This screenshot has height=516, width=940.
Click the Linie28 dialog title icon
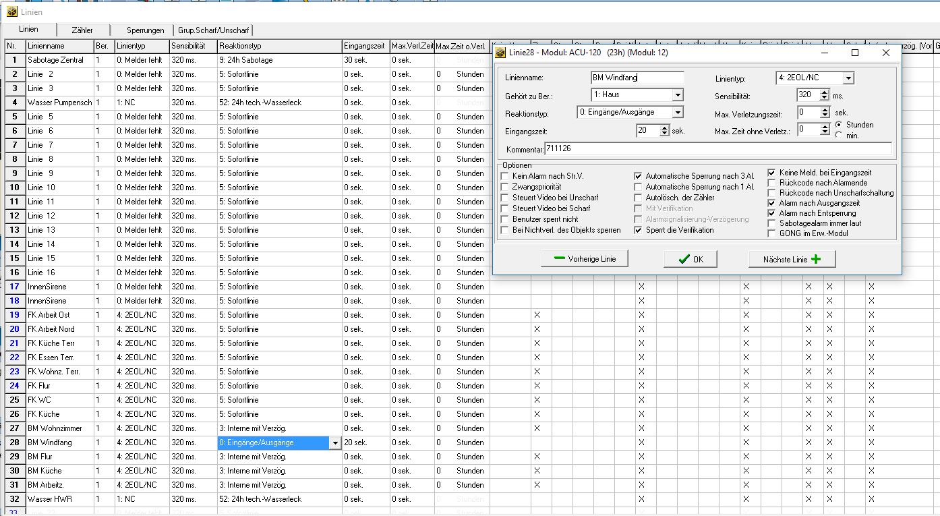[500, 53]
